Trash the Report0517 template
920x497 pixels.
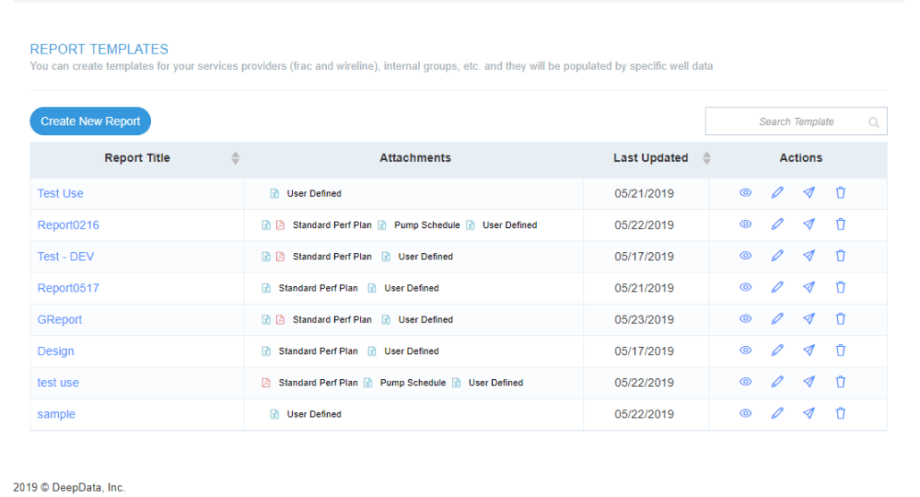click(841, 287)
